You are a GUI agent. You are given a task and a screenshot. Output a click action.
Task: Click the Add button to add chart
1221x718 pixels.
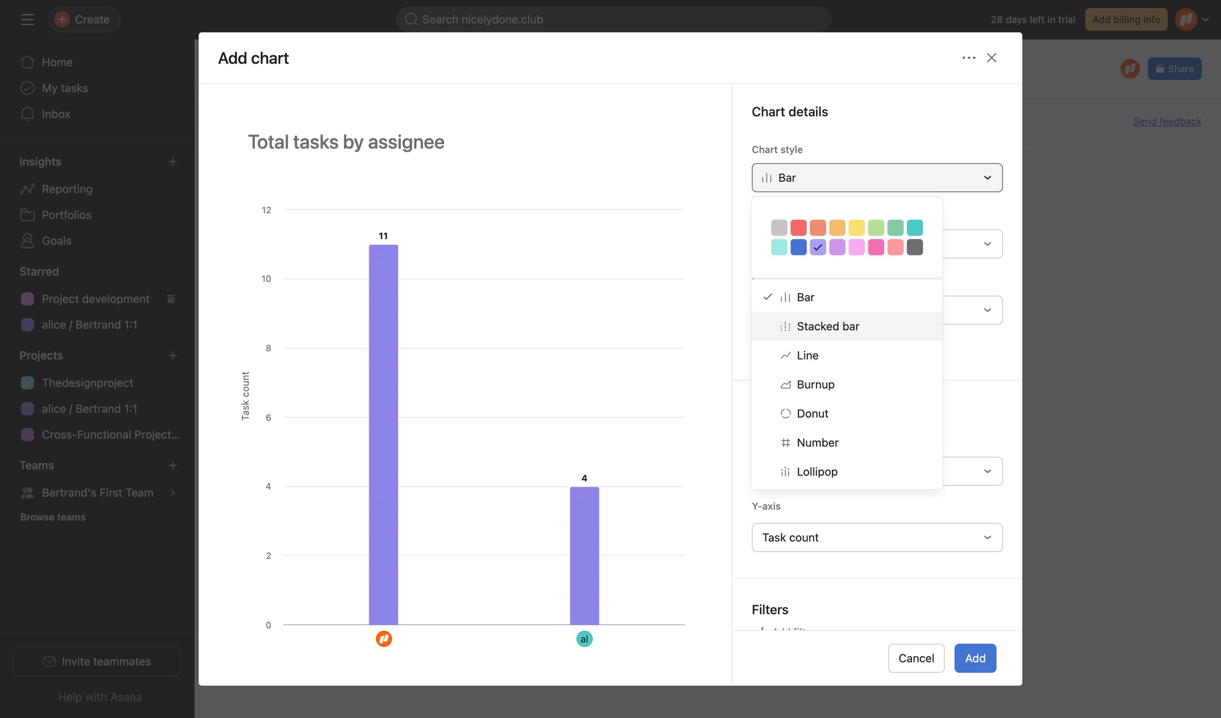click(975, 658)
